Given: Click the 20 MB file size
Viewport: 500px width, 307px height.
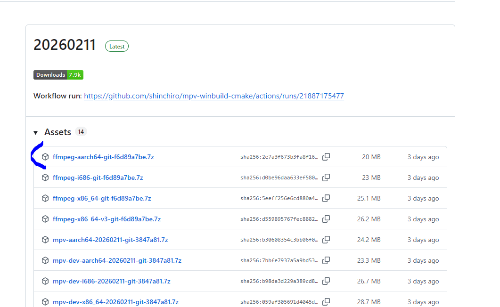Looking at the screenshot, I should click(x=371, y=157).
